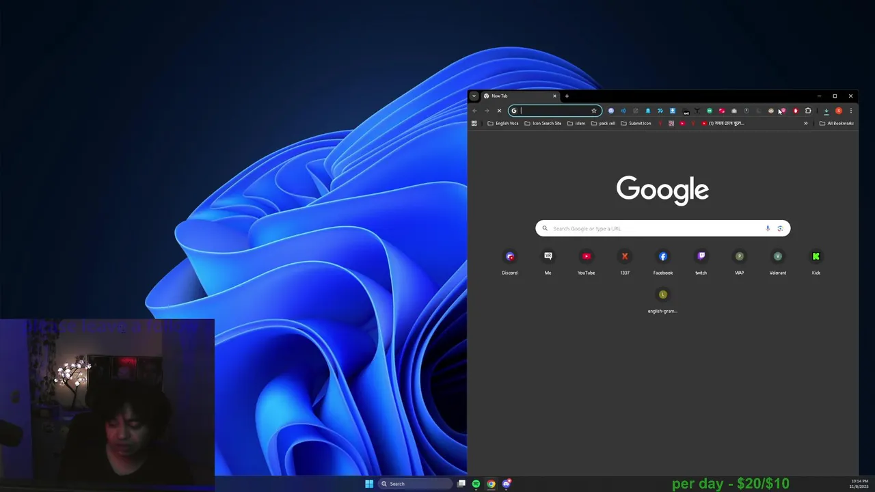The image size is (875, 492).
Task: Bookmark this tab with the star icon
Action: click(x=594, y=111)
